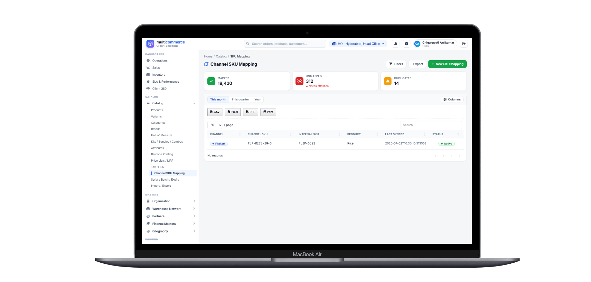Image resolution: width=591 pixels, height=282 pixels.
Task: Open Products in the Catalog menu
Action: 157,110
